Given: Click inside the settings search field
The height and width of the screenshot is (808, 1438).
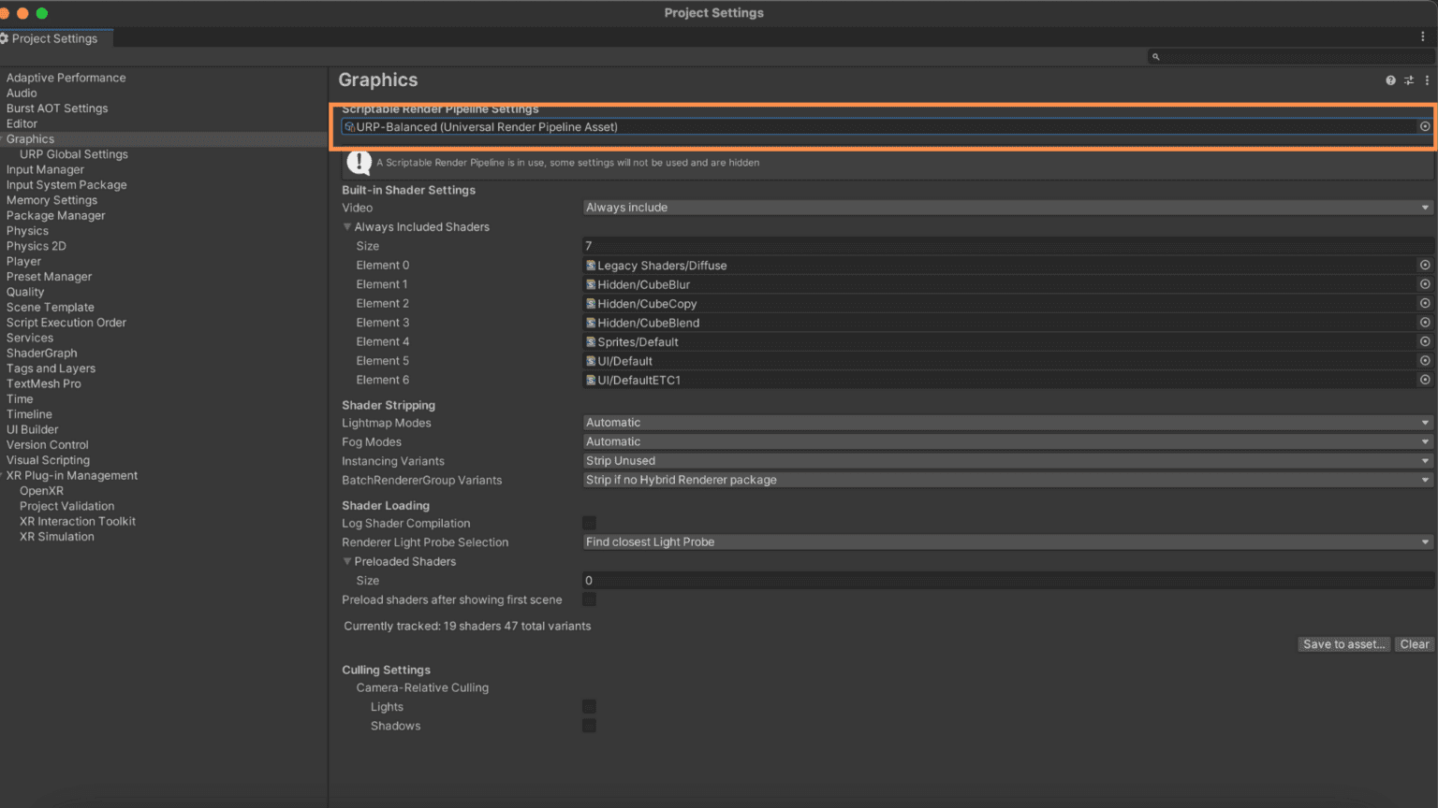Looking at the screenshot, I should 1292,56.
